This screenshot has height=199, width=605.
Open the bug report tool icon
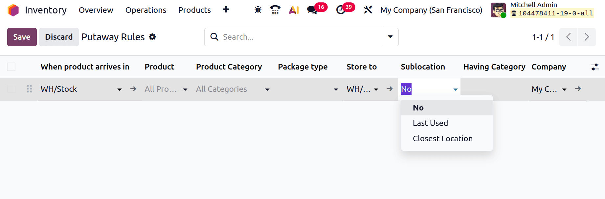258,10
